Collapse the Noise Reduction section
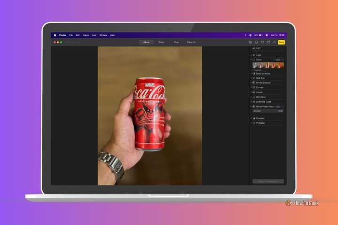The width and height of the screenshot is (338, 225). [x=251, y=106]
